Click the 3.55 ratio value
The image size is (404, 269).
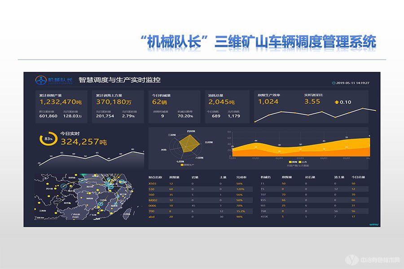(x=312, y=102)
